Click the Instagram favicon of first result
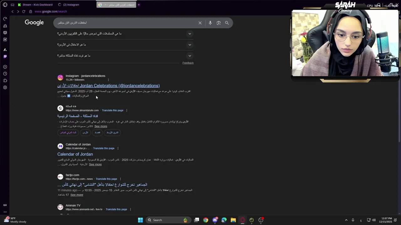The image size is (401, 225). tap(60, 77)
